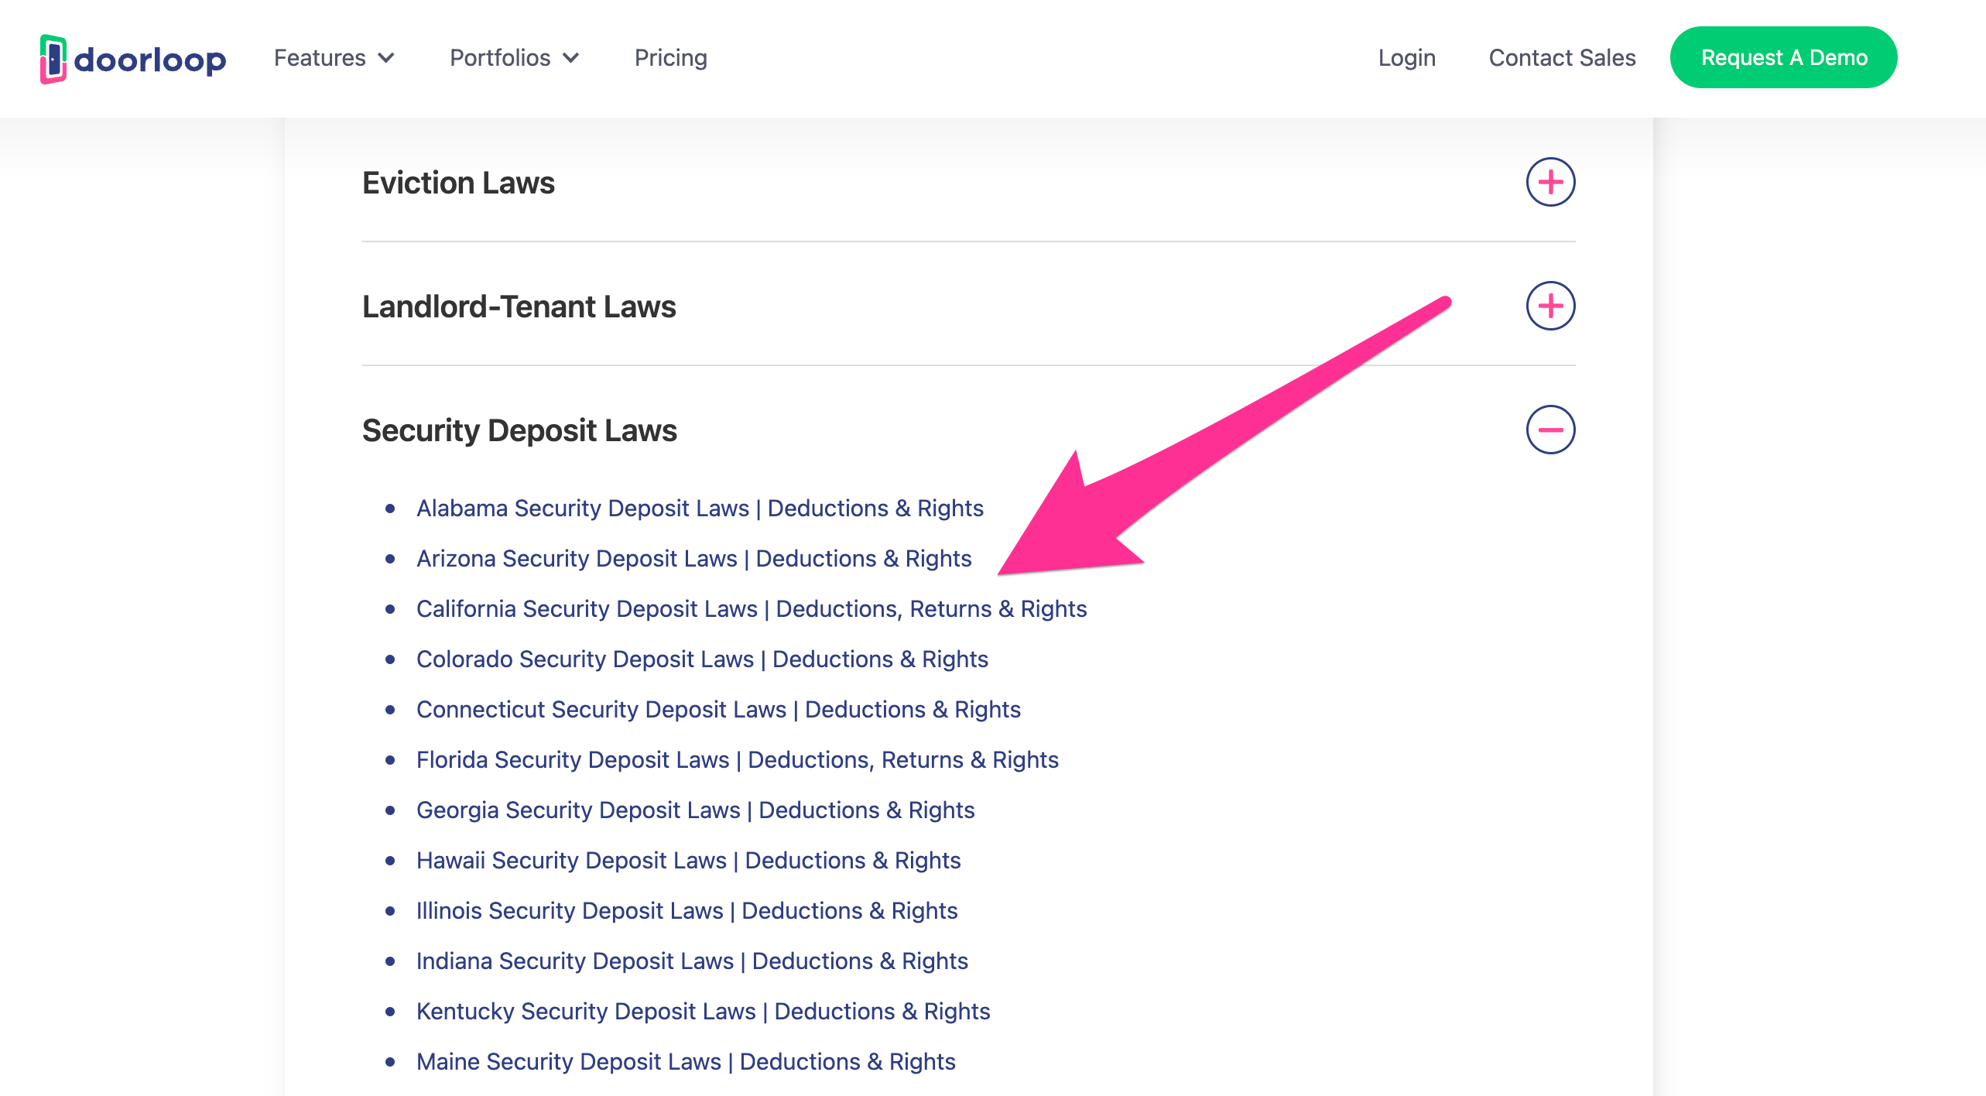The height and width of the screenshot is (1096, 1986).
Task: Click the Contact Sales link
Action: tap(1562, 57)
